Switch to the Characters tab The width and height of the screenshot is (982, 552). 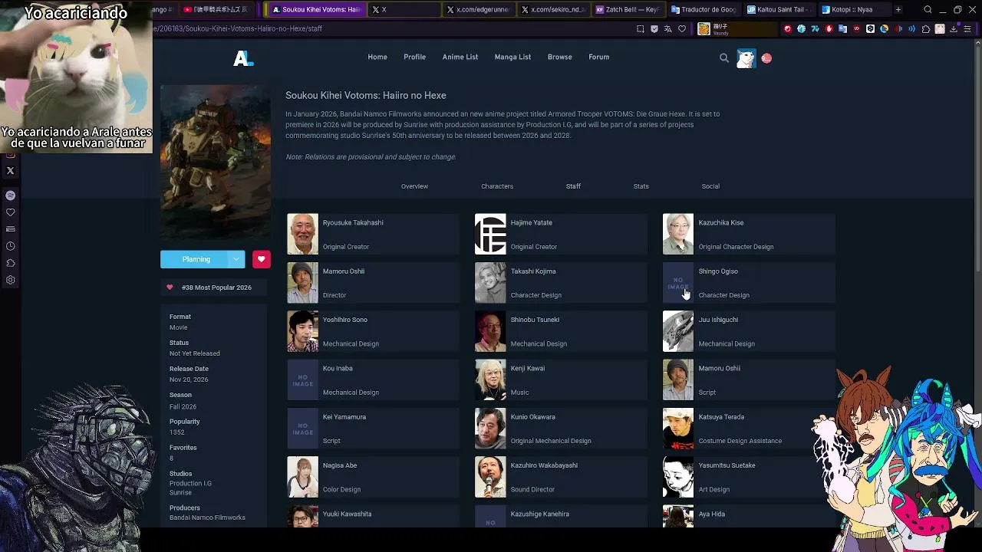(x=497, y=186)
